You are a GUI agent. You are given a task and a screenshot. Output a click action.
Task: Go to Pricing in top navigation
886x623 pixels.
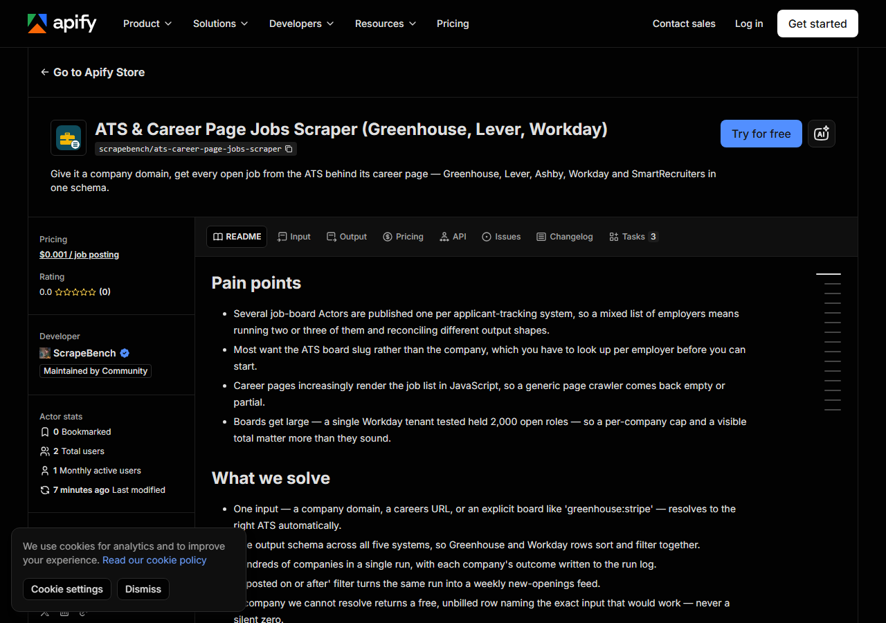(x=453, y=24)
